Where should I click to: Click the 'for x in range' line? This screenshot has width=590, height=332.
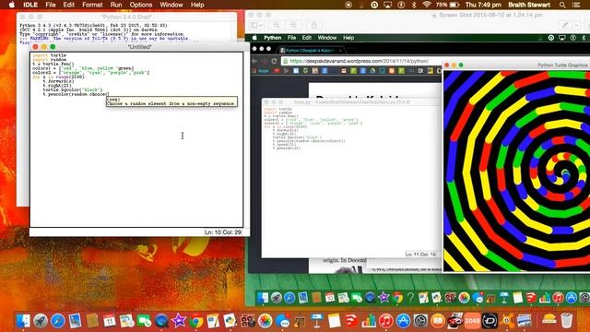coord(59,77)
